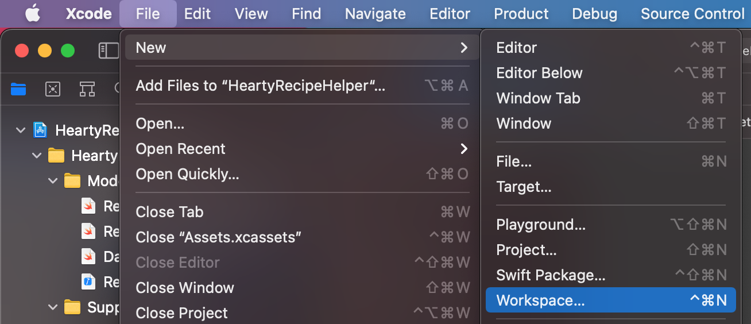
Task: Choose New Target…
Action: [x=611, y=187]
